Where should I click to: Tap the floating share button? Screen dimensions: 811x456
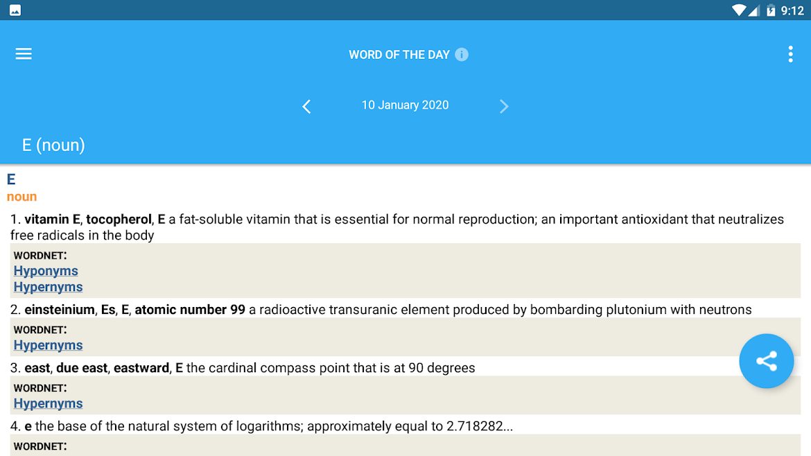point(766,361)
